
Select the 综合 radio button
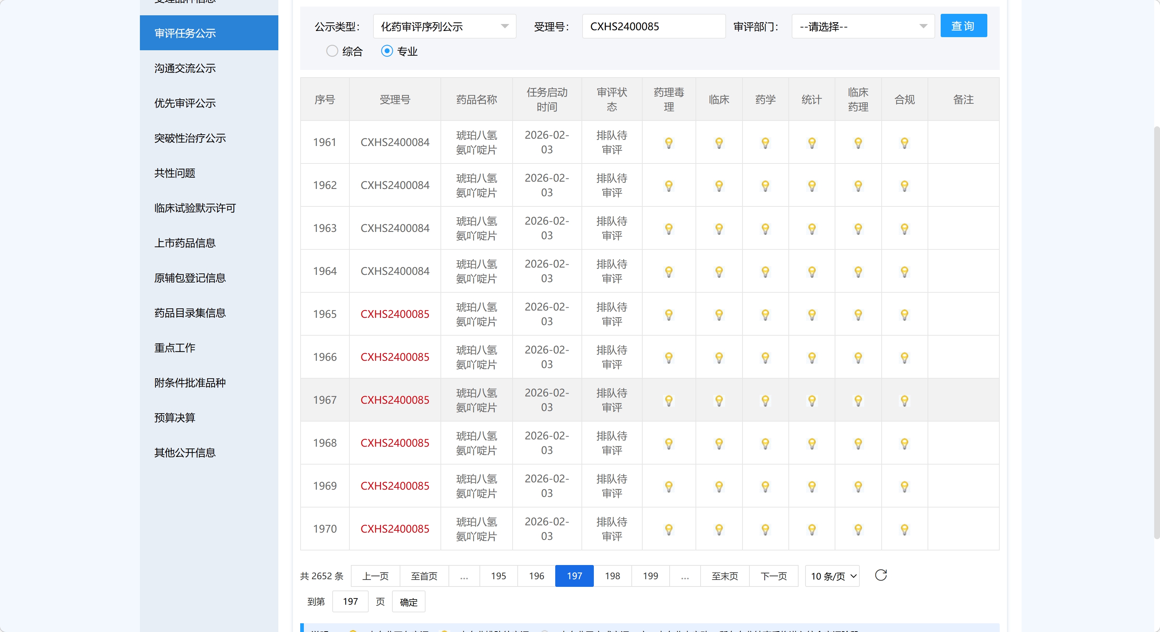[332, 51]
